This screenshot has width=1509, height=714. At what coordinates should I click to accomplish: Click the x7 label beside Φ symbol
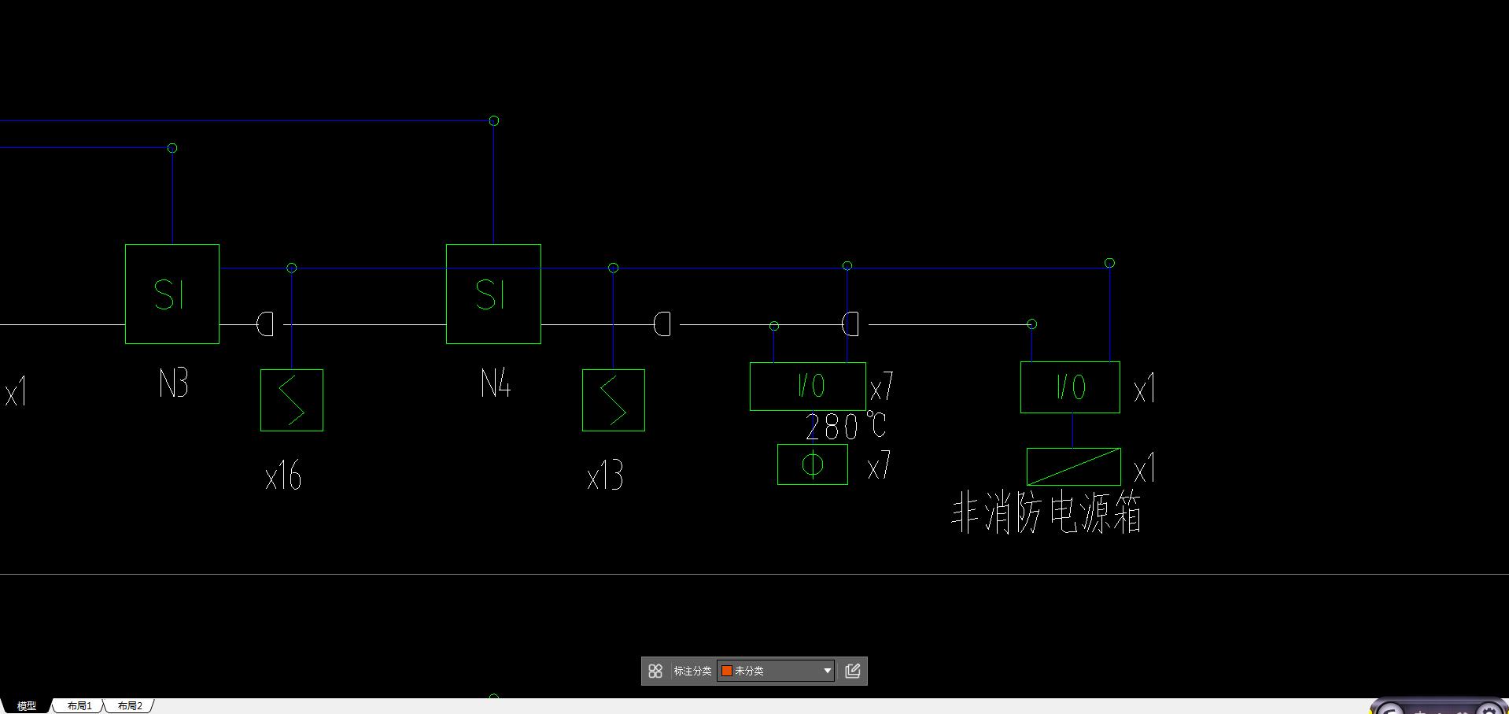click(x=880, y=466)
